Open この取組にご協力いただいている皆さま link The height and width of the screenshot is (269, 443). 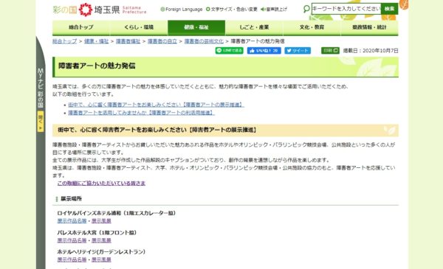101,184
